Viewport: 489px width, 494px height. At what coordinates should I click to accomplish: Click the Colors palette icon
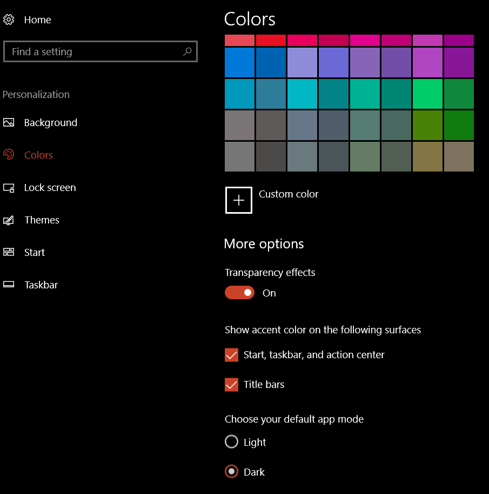point(9,155)
